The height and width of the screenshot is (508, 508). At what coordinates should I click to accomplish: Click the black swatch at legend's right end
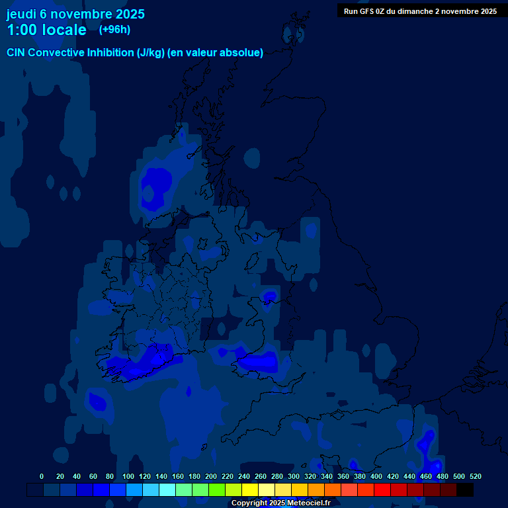point(465,490)
